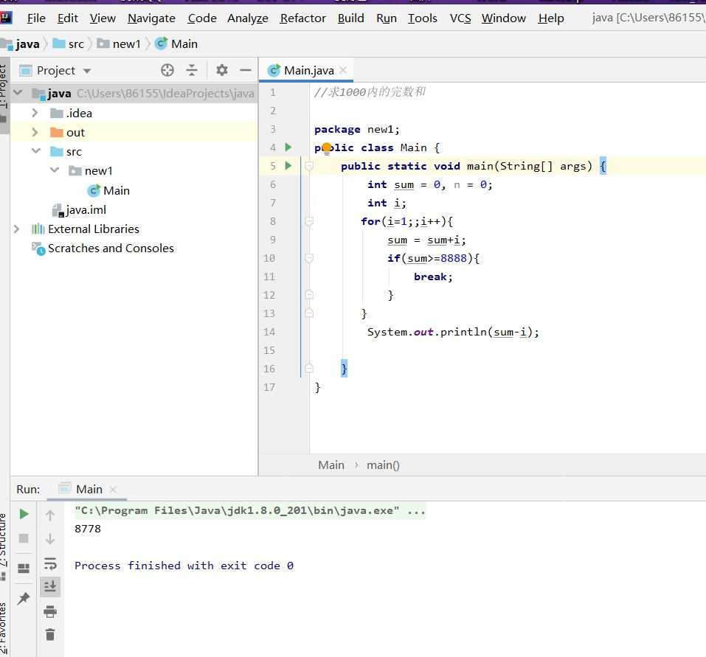Screen dimensions: 706x657
Task: Close the Main run tab
Action: coord(113,489)
